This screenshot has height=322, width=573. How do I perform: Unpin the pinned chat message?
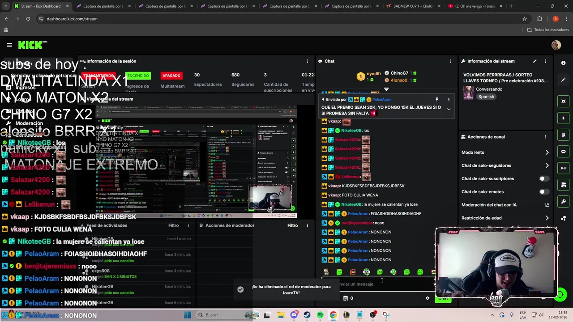(437, 100)
